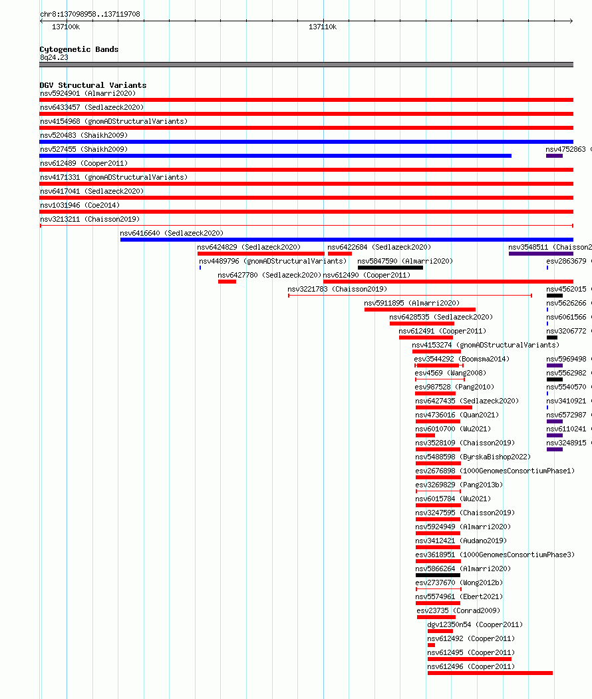592x699 pixels.
Task: Click nsv3213211 (Chaisson2019) label
Action: coord(90,219)
